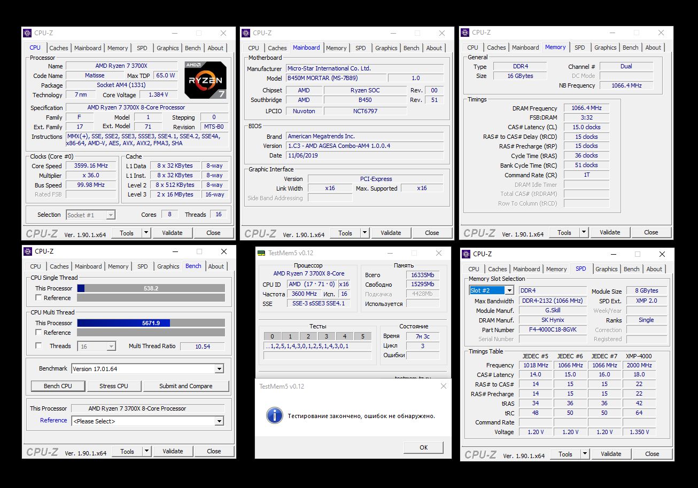Start the Stress CPU test
The width and height of the screenshot is (698, 488).
point(114,386)
